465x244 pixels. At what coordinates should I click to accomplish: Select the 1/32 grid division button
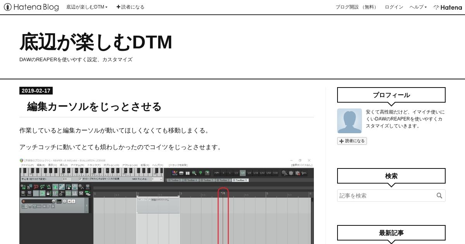[x=262, y=173]
